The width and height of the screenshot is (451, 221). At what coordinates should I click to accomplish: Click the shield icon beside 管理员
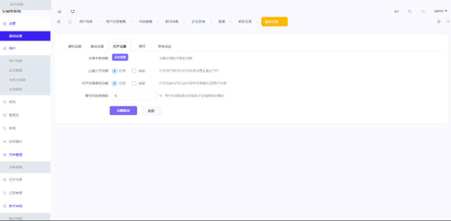click(5, 115)
